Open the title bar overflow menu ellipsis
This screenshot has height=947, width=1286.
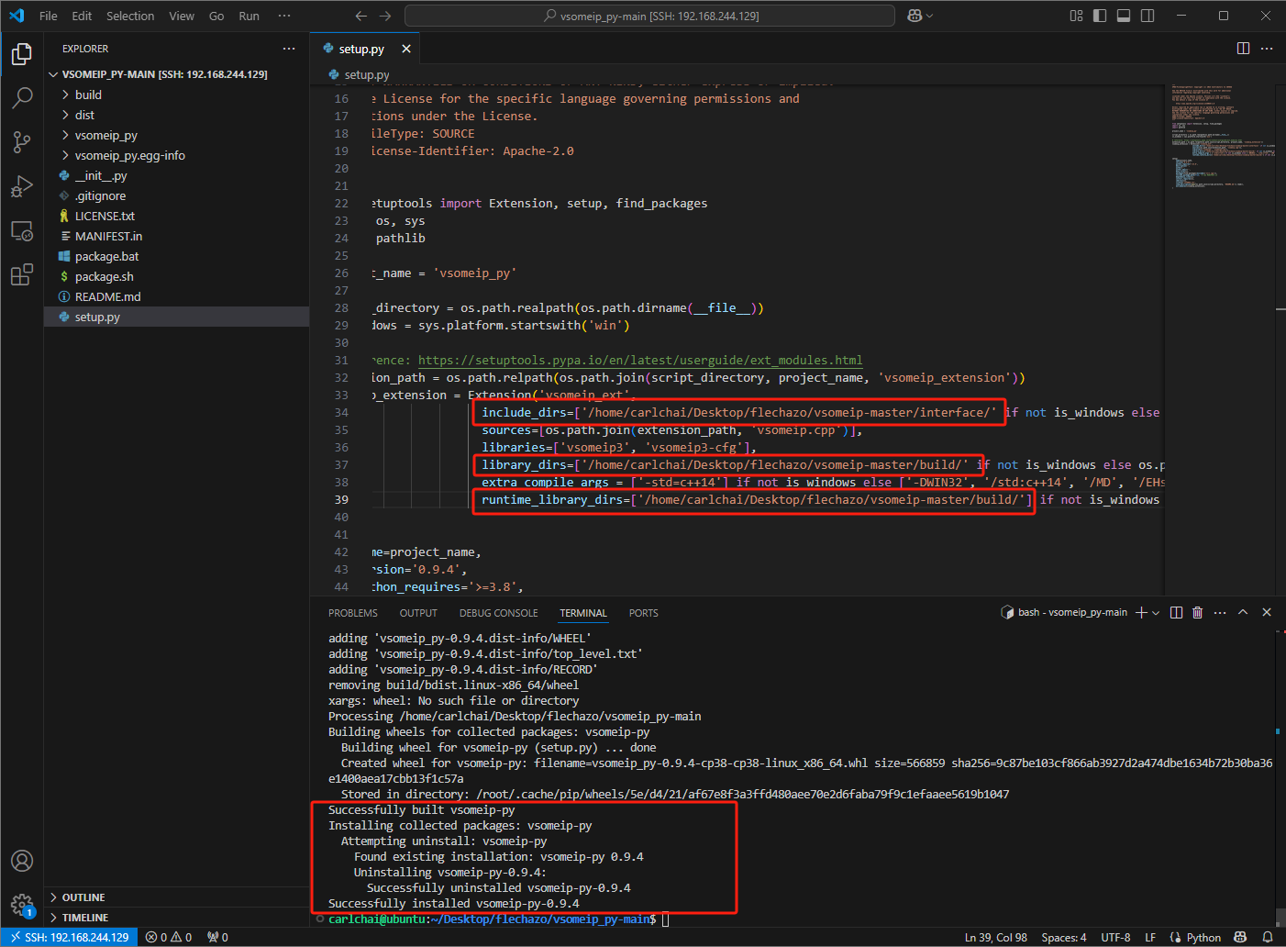tap(284, 16)
